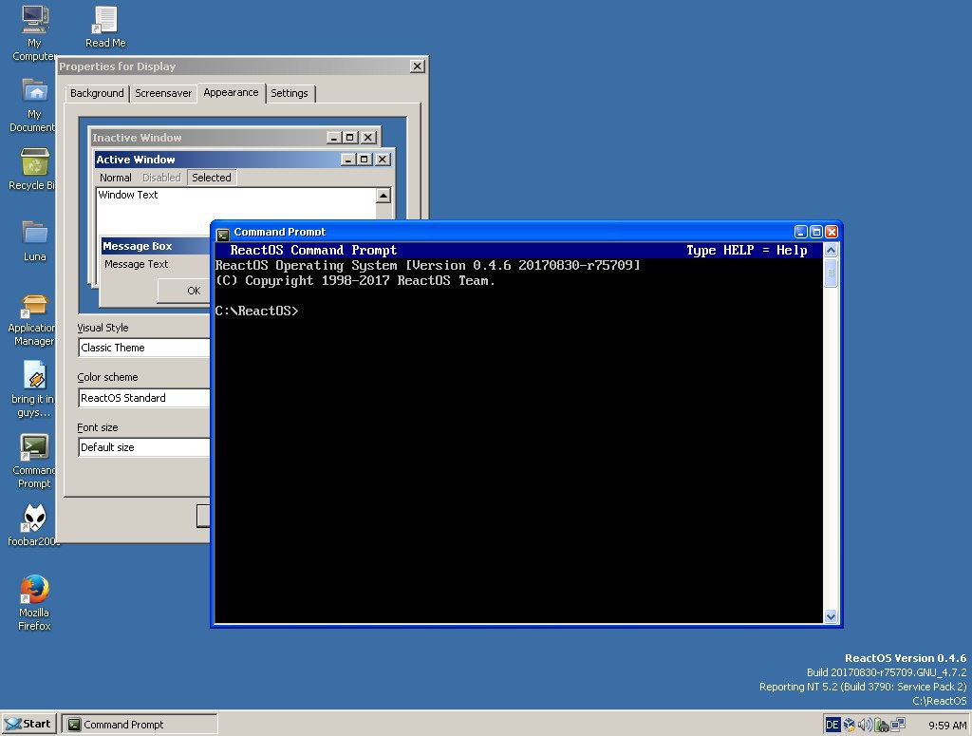Click the C:\ReactOS> prompt line
The image size is (972, 736).
pyautogui.click(x=256, y=311)
